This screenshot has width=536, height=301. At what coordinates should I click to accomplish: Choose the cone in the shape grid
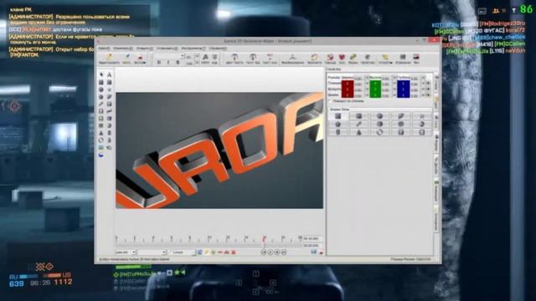click(x=359, y=132)
